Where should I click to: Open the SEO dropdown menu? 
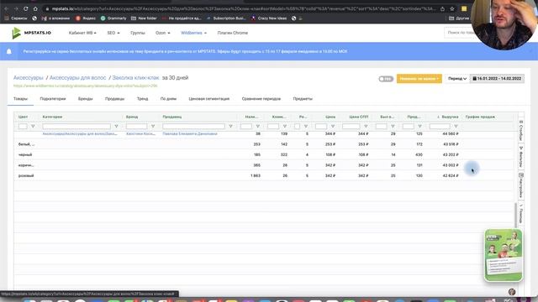click(x=113, y=33)
